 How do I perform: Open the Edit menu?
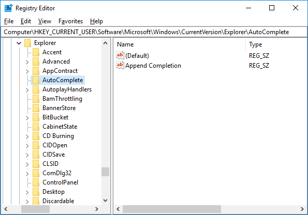coord(26,21)
